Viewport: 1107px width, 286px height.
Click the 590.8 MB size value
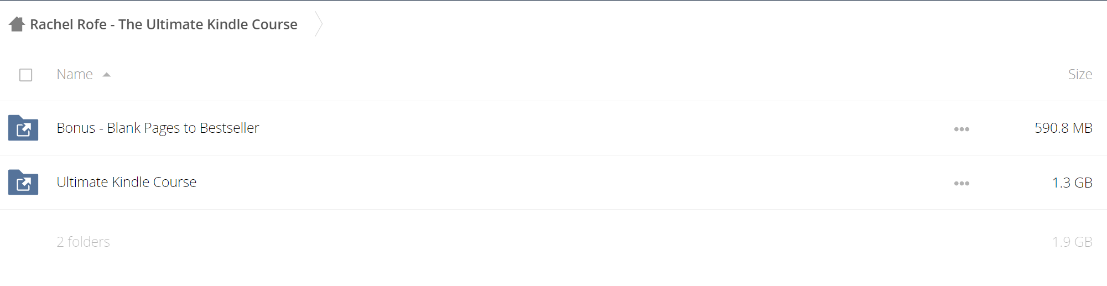(x=1063, y=128)
